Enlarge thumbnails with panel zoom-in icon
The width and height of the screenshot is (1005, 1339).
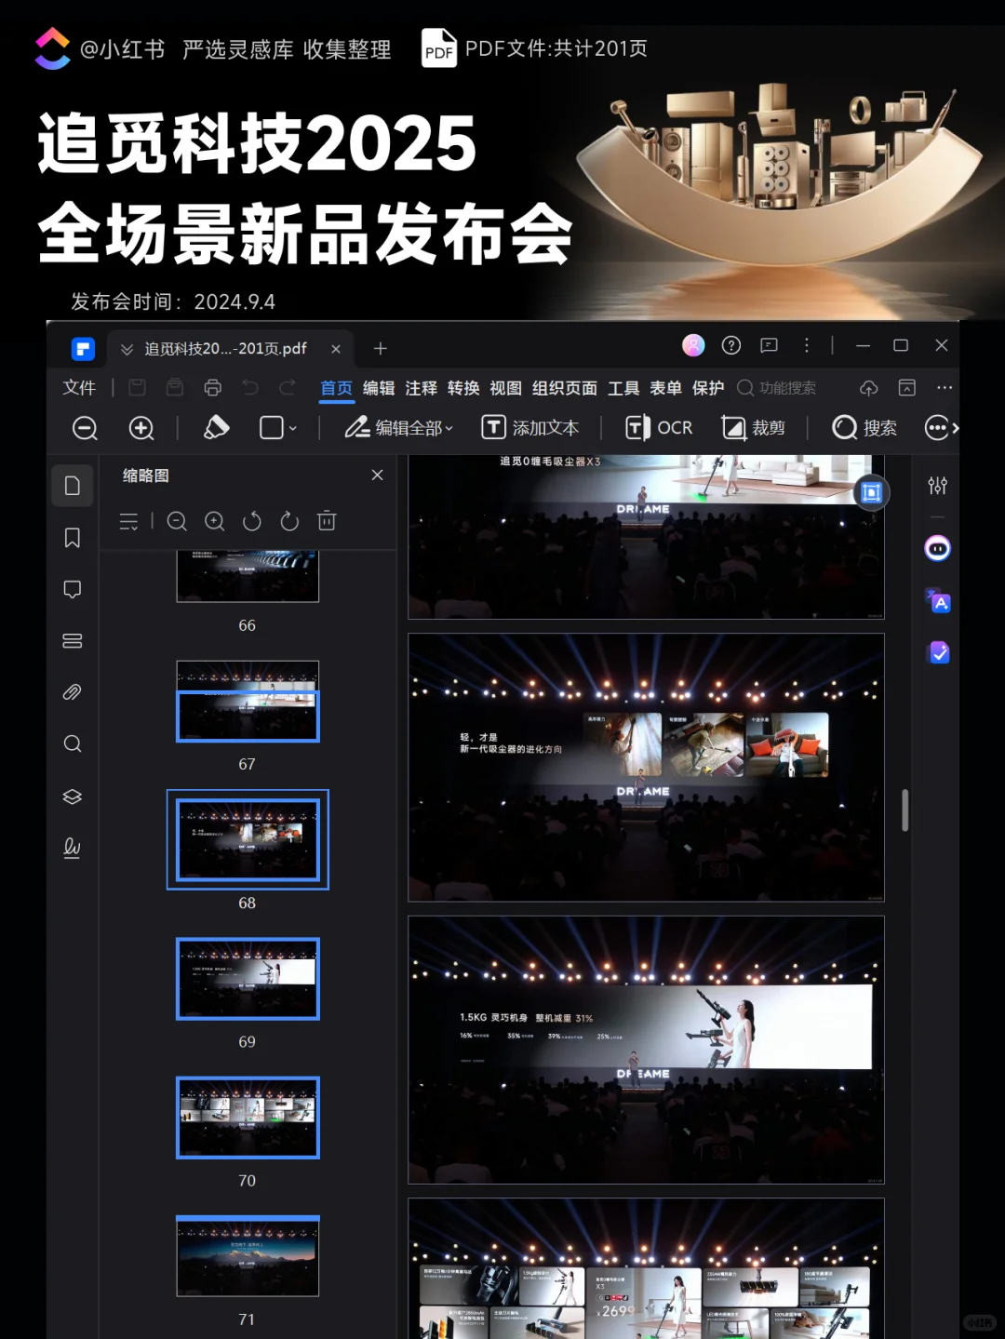[x=215, y=521]
